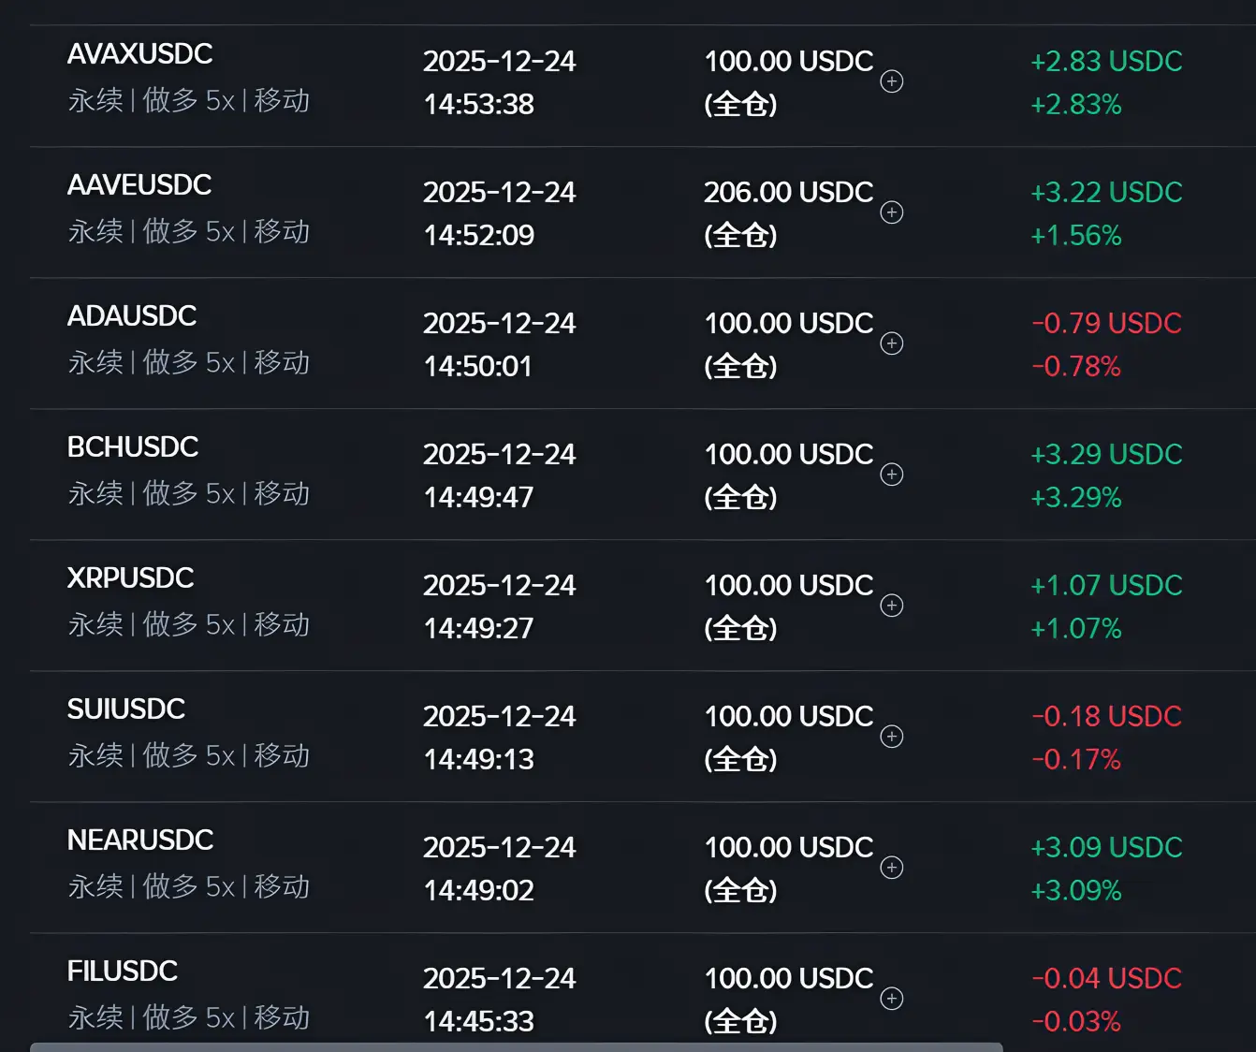Open the SUIUSDC trading pair
The width and height of the screenshot is (1256, 1052).
(125, 709)
